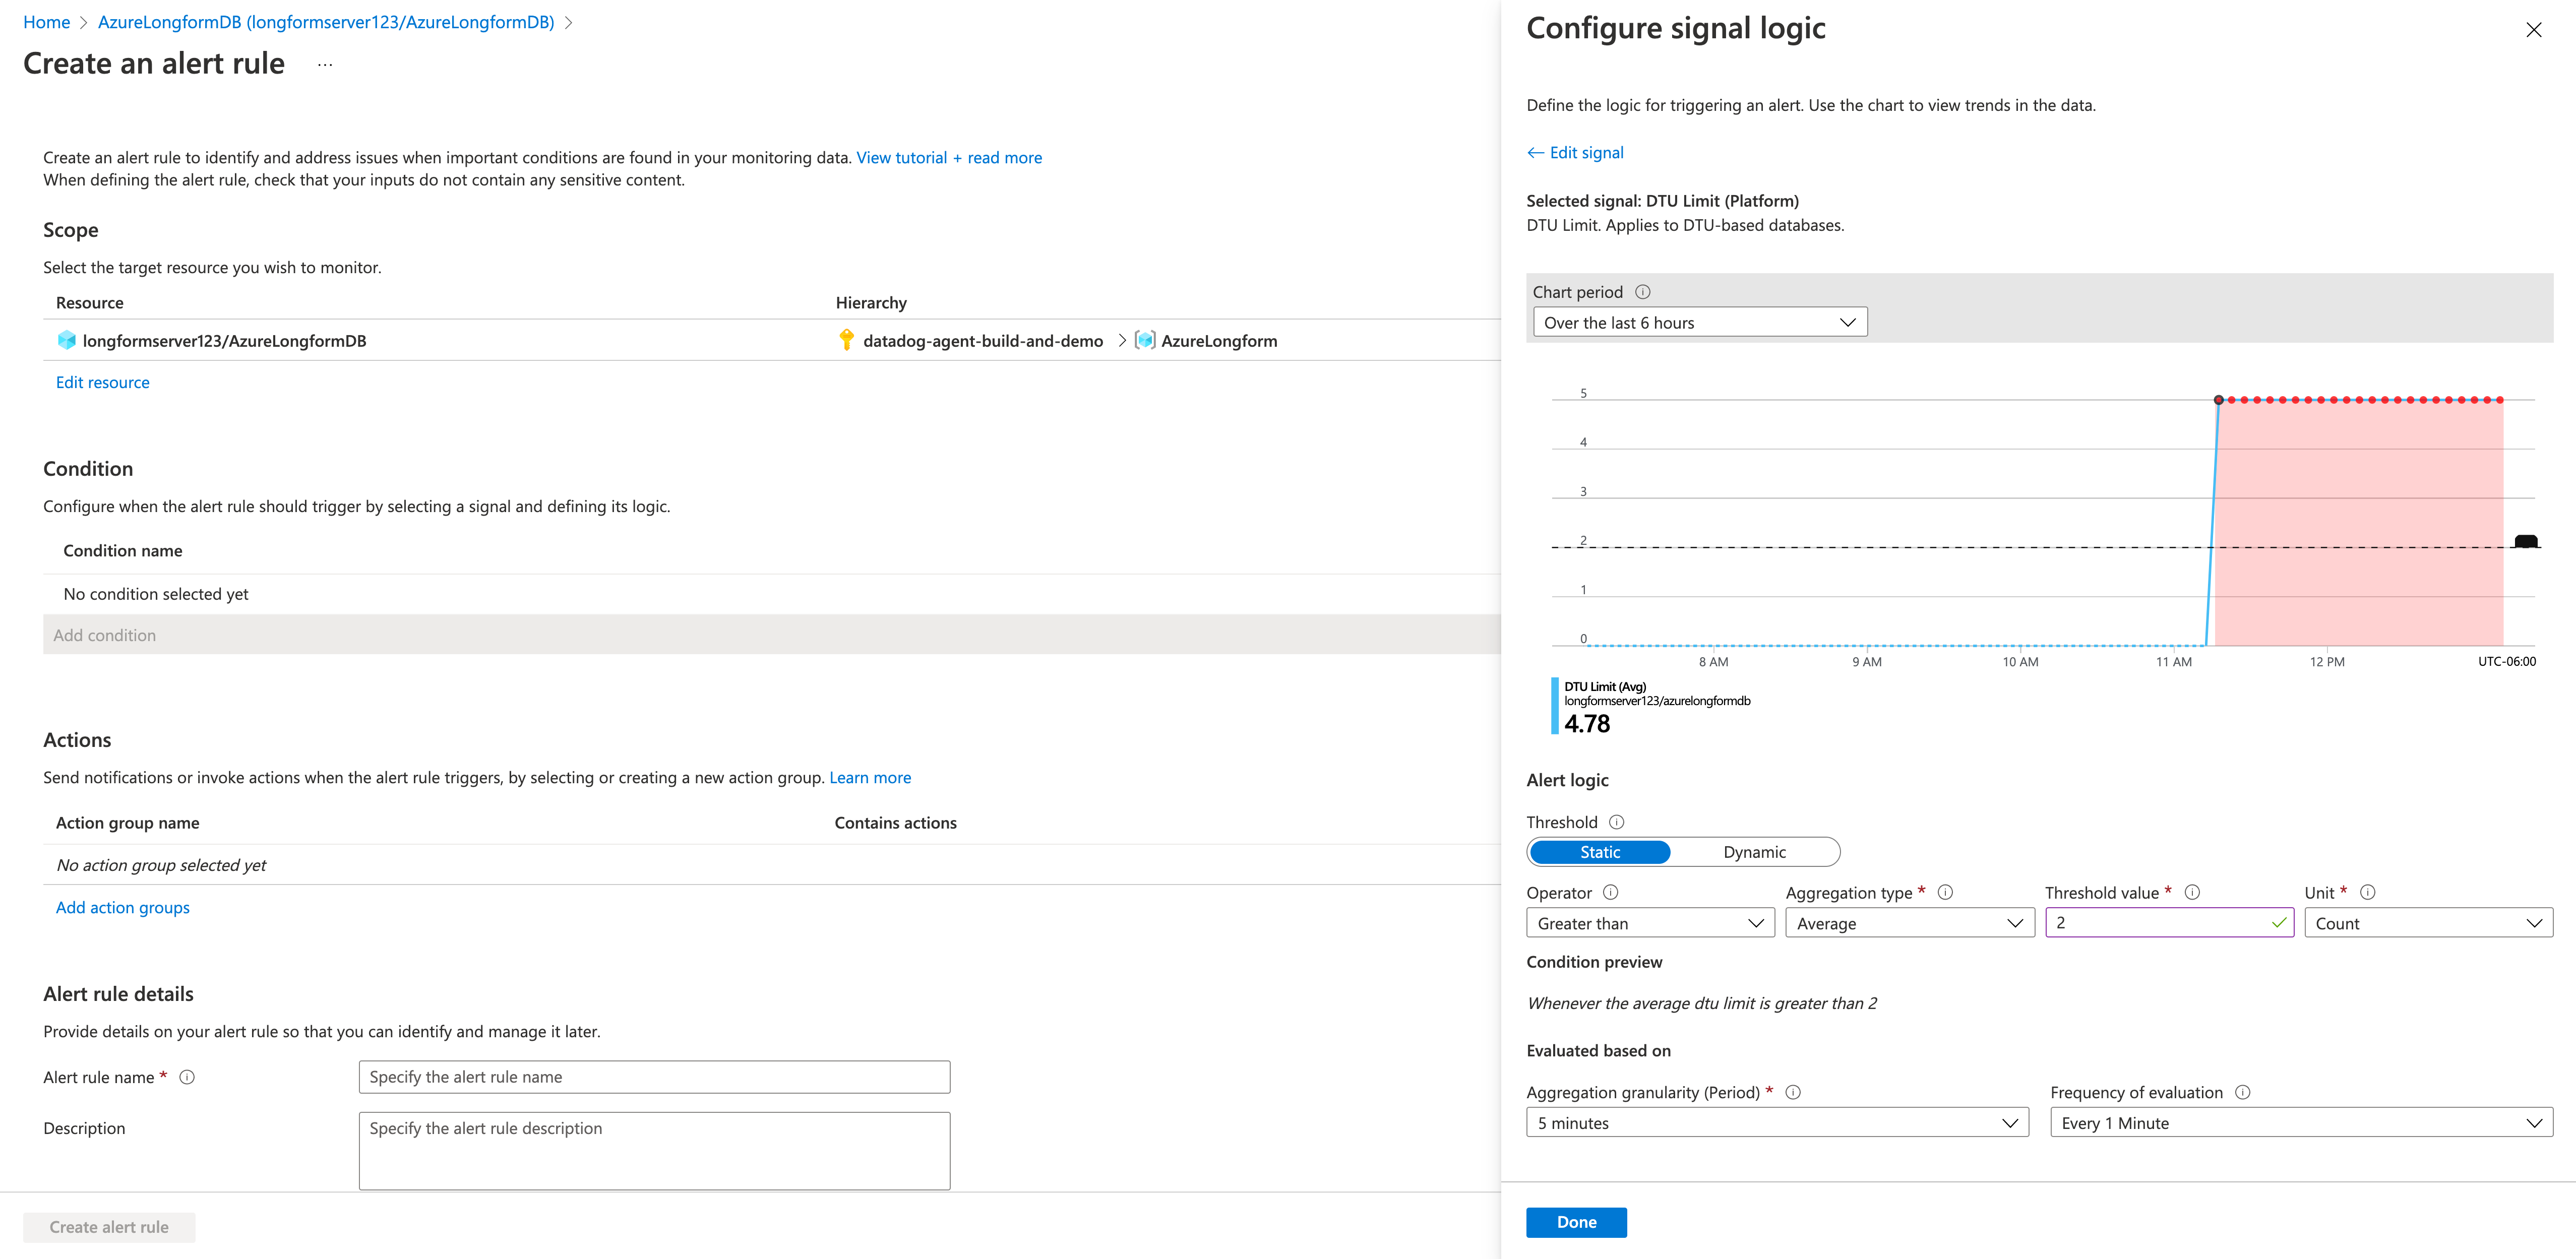Open the ellipsis menu beside Create an alert rule
Image resolution: width=2576 pixels, height=1259 pixels.
click(x=324, y=63)
